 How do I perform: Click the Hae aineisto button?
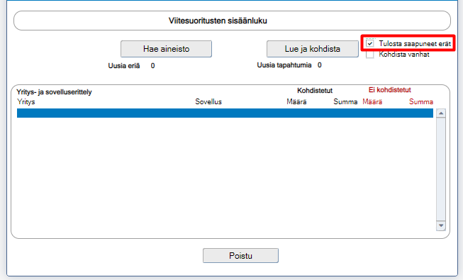coord(166,49)
